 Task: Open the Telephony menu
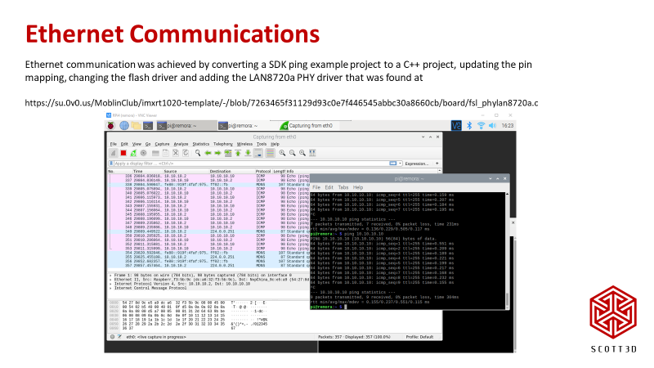pyautogui.click(x=223, y=144)
